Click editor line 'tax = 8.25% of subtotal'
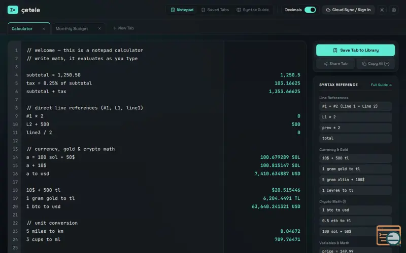This screenshot has height=253, width=406. (x=59, y=83)
